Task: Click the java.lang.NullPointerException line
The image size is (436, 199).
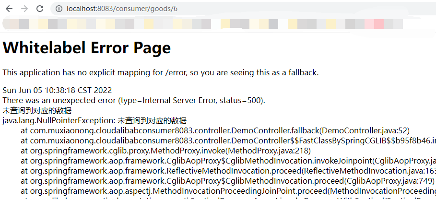Action: 94,121
